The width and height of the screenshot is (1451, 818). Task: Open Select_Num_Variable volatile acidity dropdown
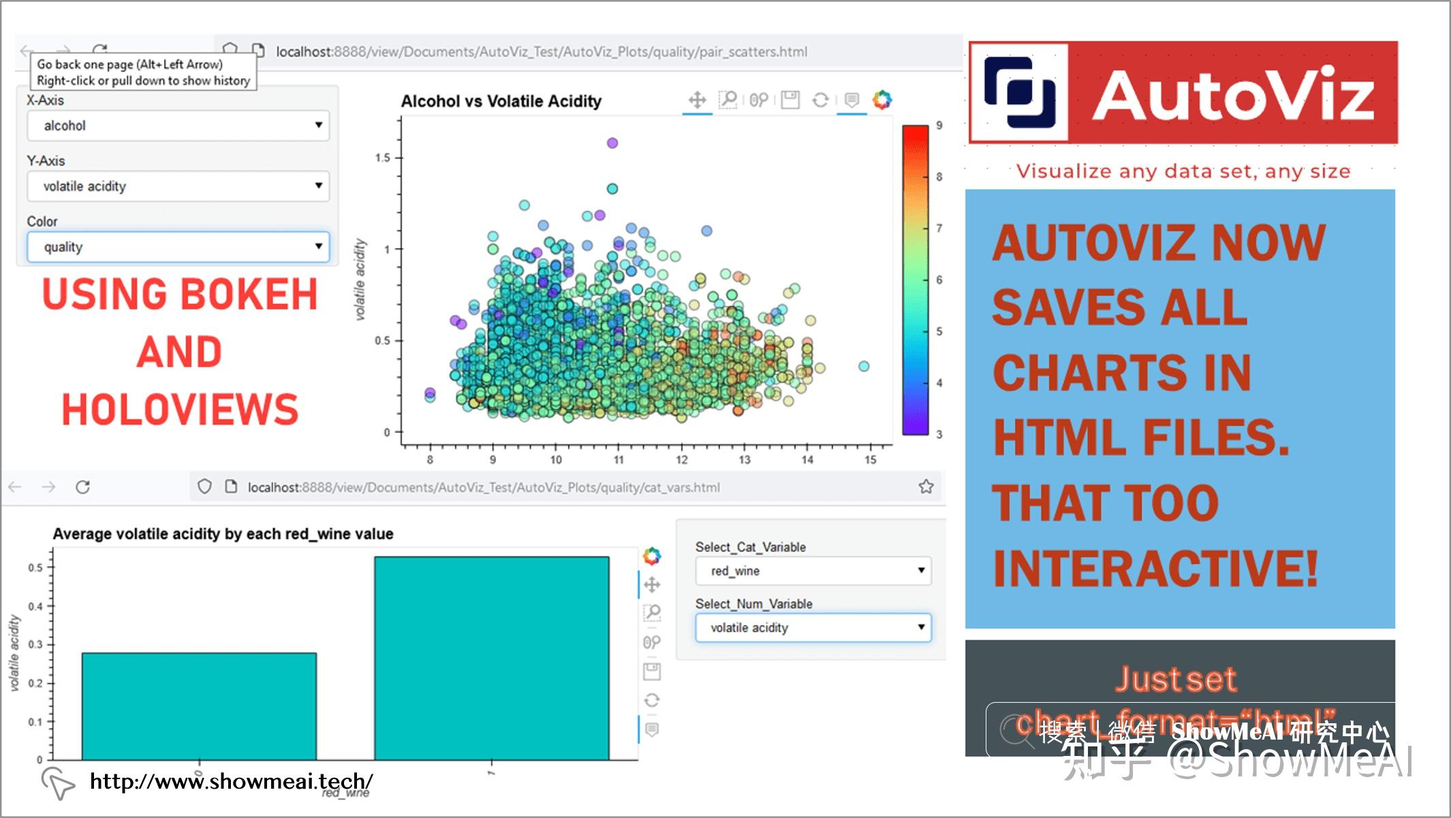(813, 627)
